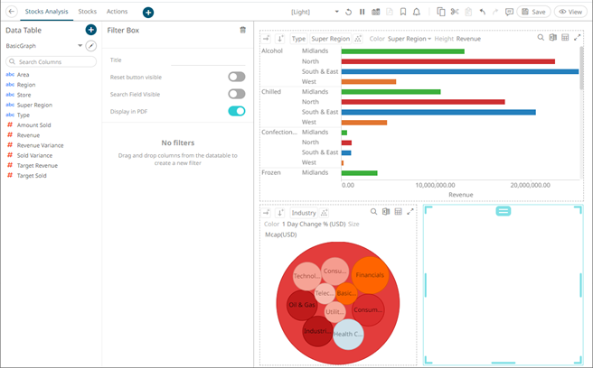Open the notifications bell icon
The image size is (593, 368).
point(417,12)
